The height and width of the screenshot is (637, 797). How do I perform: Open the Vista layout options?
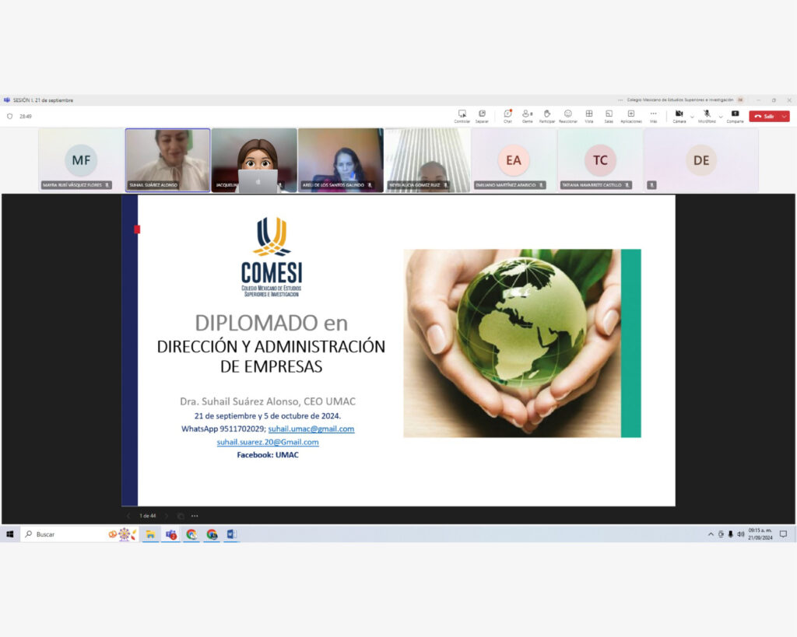(589, 116)
